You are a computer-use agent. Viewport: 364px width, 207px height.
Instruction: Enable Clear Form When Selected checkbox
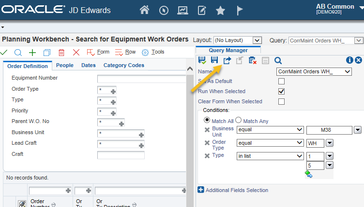coord(281,101)
